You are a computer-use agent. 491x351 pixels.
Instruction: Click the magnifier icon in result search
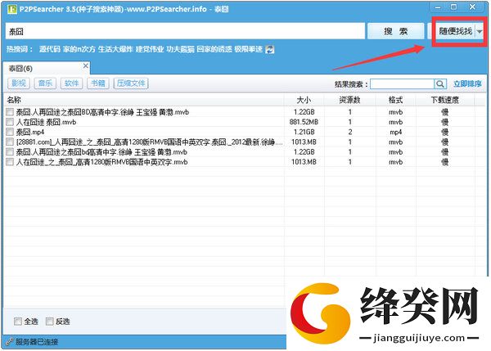pos(440,84)
